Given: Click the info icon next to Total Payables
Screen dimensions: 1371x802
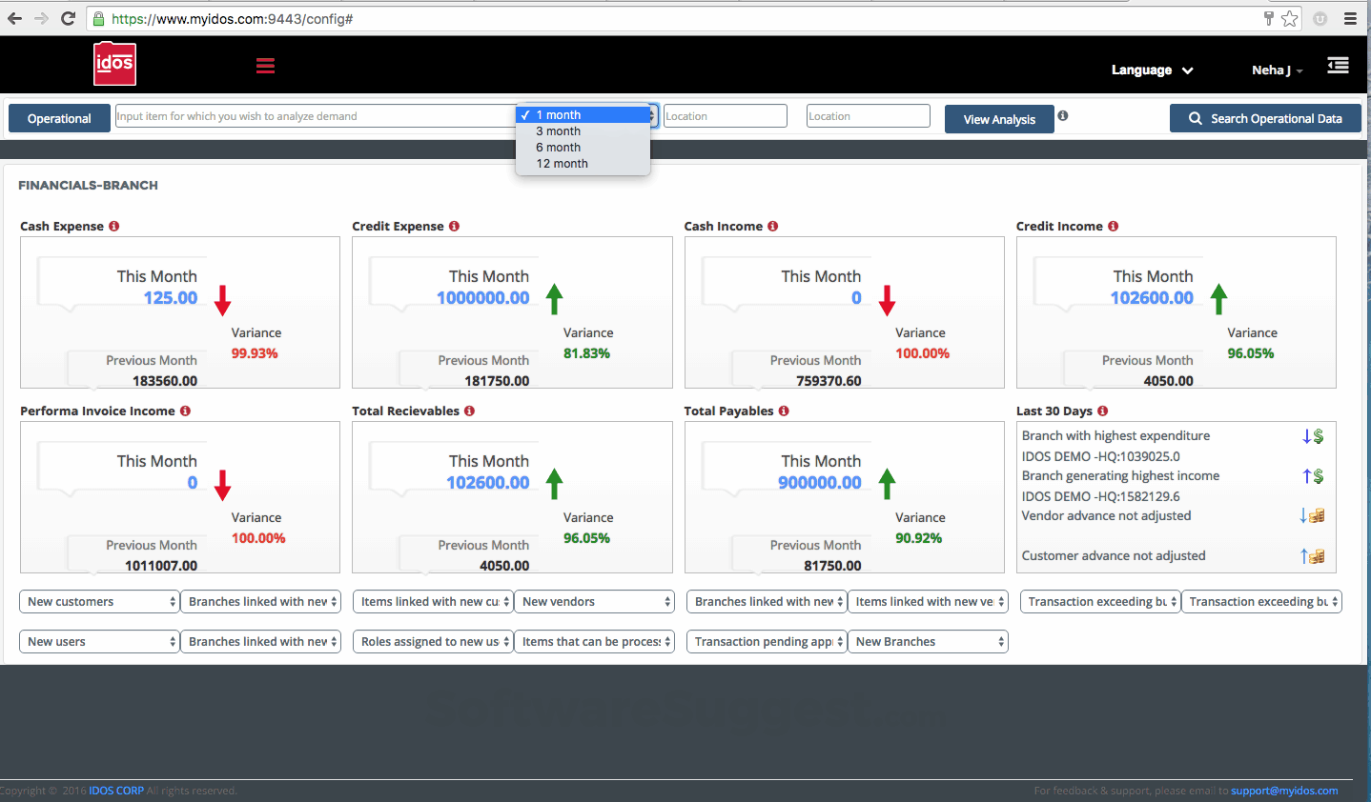Looking at the screenshot, I should click(784, 411).
